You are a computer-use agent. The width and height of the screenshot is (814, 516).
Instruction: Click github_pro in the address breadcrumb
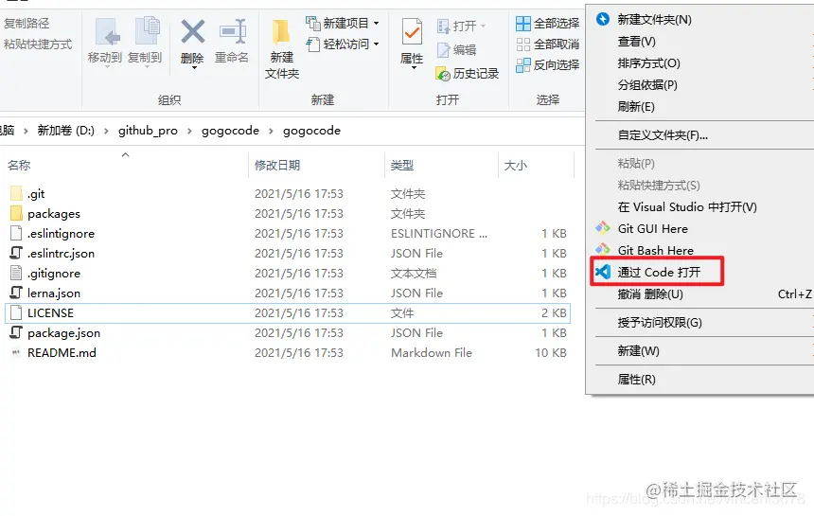[x=148, y=131]
